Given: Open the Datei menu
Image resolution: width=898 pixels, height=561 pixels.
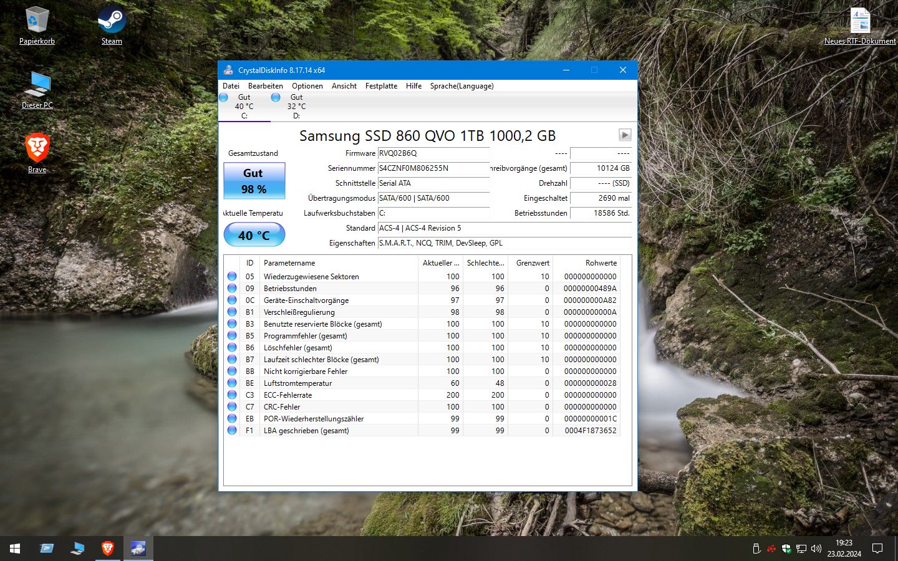Looking at the screenshot, I should (x=231, y=86).
